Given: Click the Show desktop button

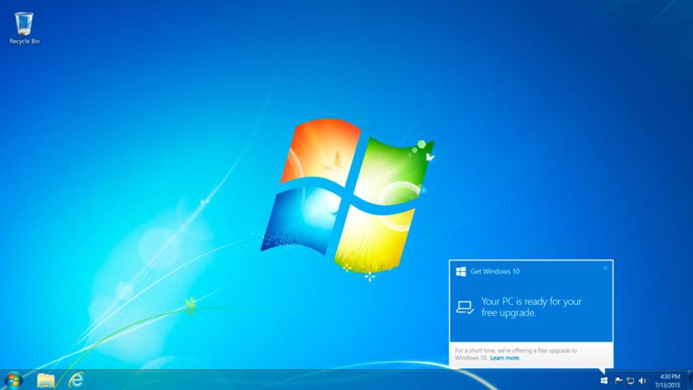Looking at the screenshot, I should (690, 380).
